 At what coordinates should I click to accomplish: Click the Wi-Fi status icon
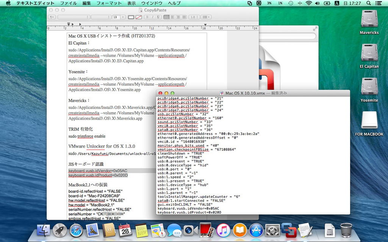(x=308, y=3)
